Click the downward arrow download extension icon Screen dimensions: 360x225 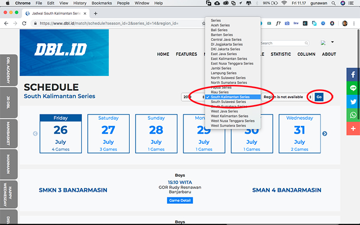[x=332, y=23]
